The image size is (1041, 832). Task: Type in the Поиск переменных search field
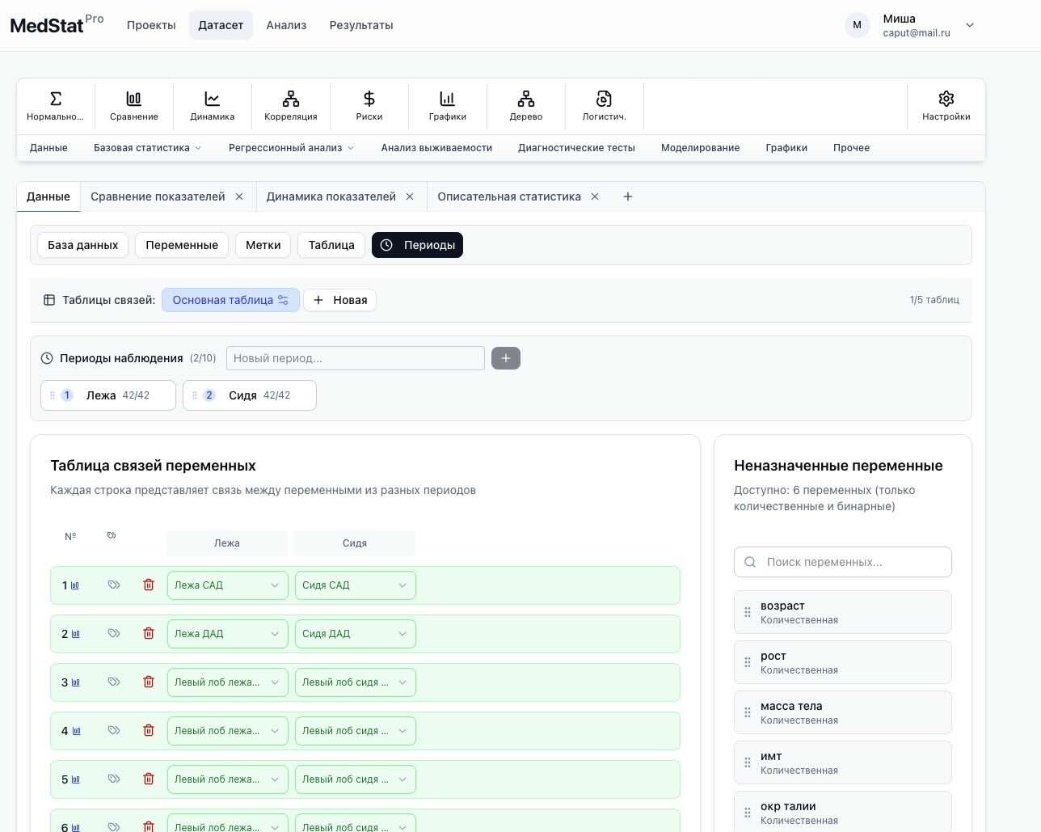tap(843, 562)
